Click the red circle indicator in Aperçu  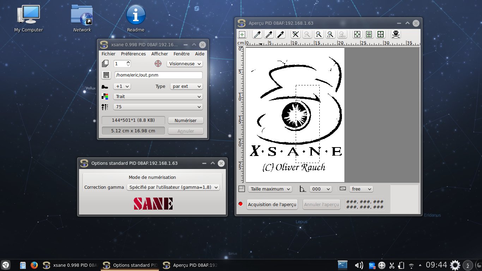coord(241,204)
